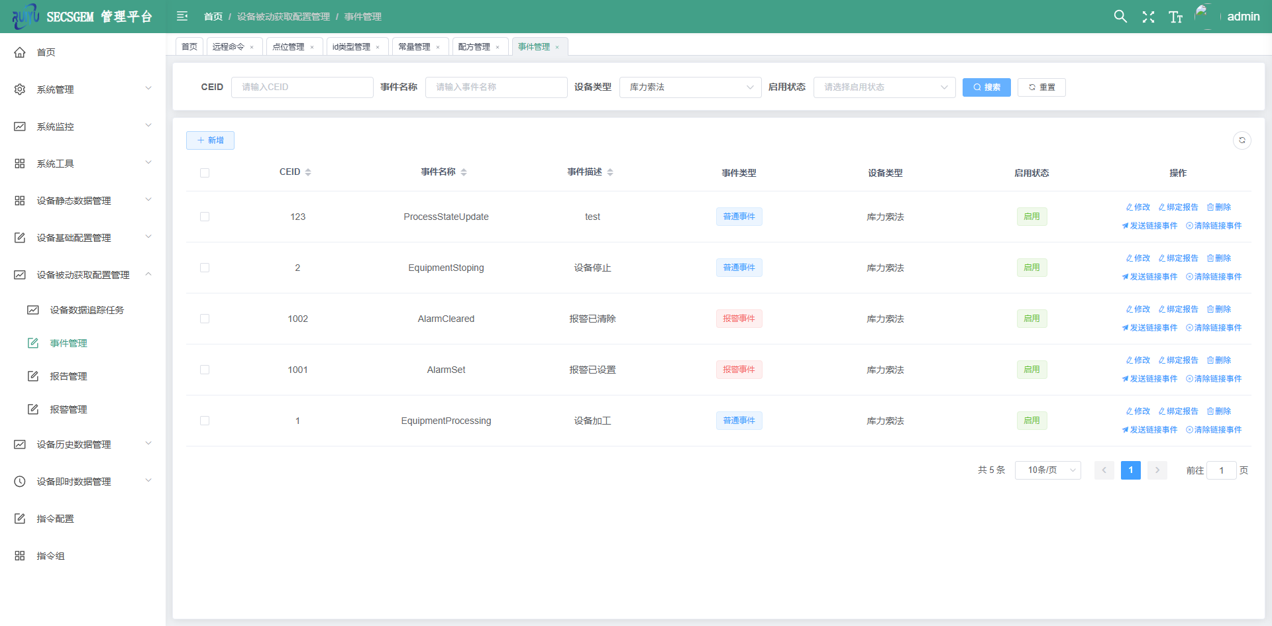The image size is (1272, 626).
Task: Toggle the select-all header checkbox
Action: point(205,173)
